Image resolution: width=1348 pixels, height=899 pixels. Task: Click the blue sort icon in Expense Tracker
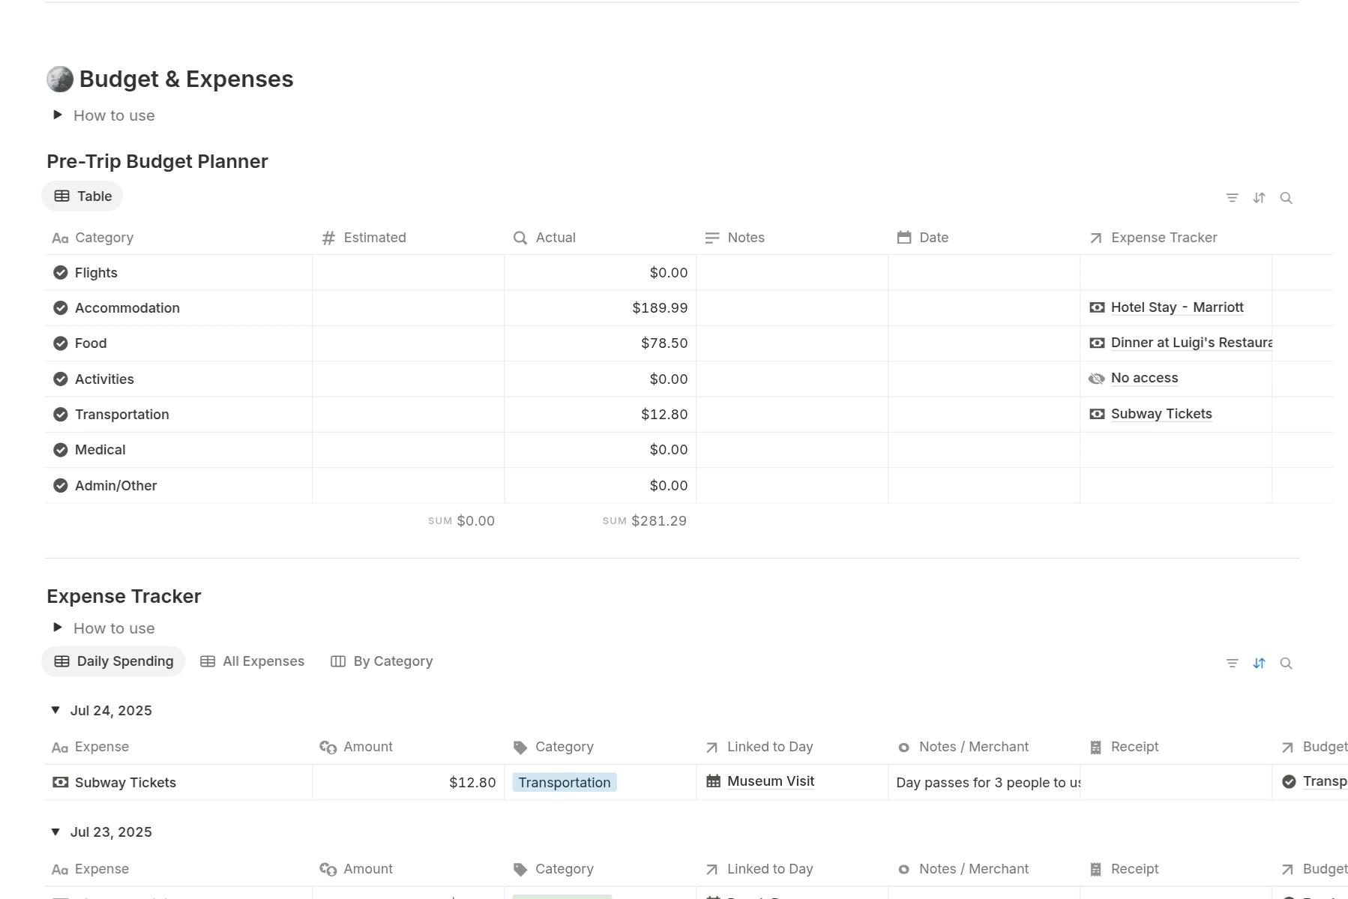(x=1259, y=664)
